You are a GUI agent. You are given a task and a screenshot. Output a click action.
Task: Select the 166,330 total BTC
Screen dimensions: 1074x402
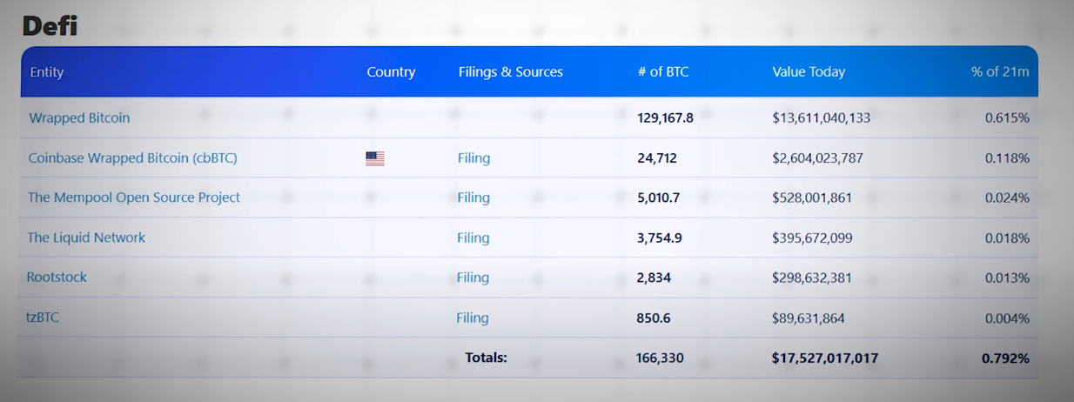coord(660,358)
